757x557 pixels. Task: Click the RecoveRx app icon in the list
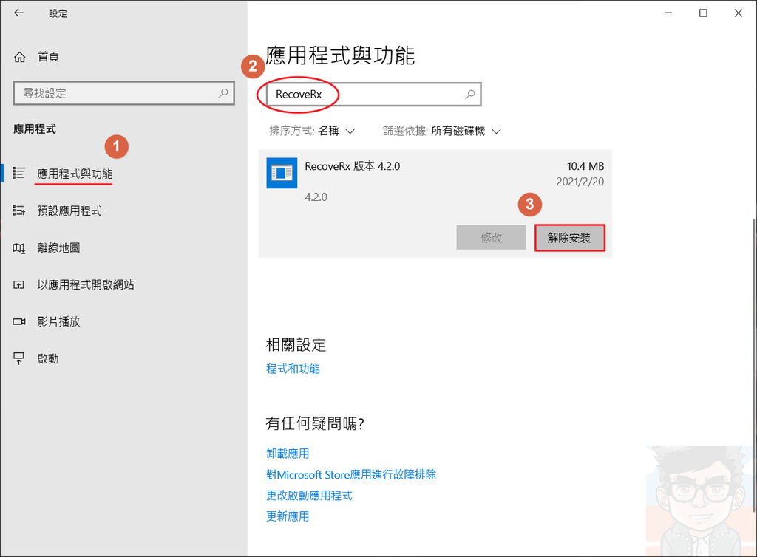(x=282, y=173)
